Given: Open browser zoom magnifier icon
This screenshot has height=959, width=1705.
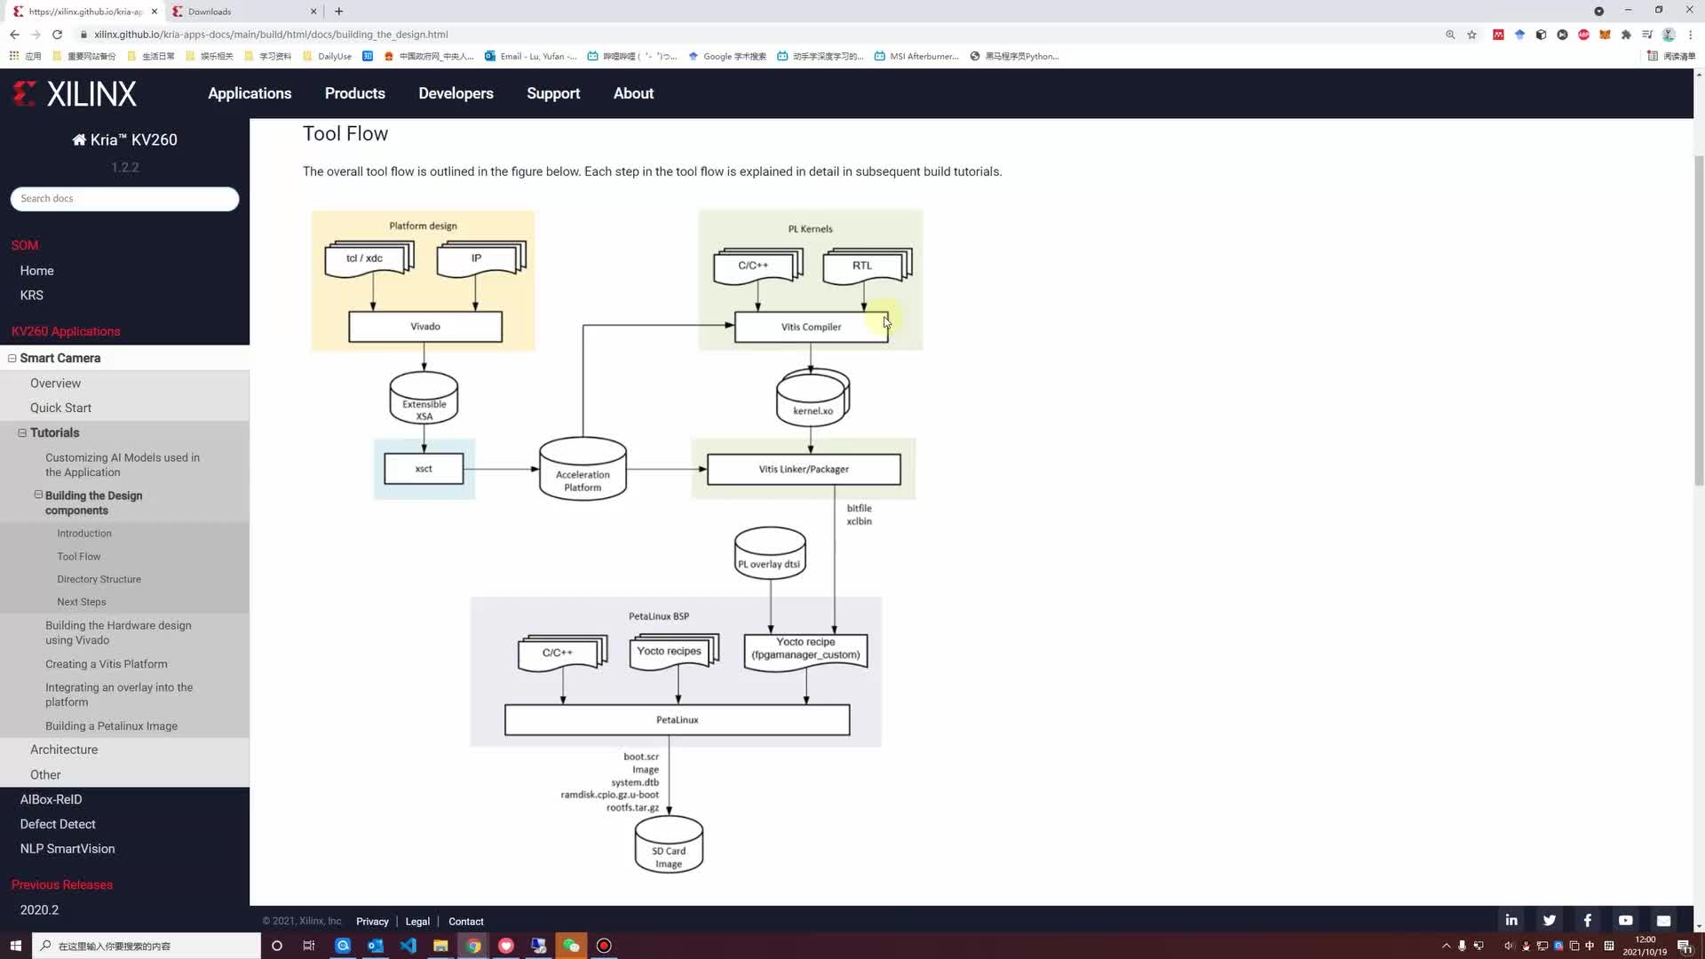Looking at the screenshot, I should pyautogui.click(x=1450, y=35).
